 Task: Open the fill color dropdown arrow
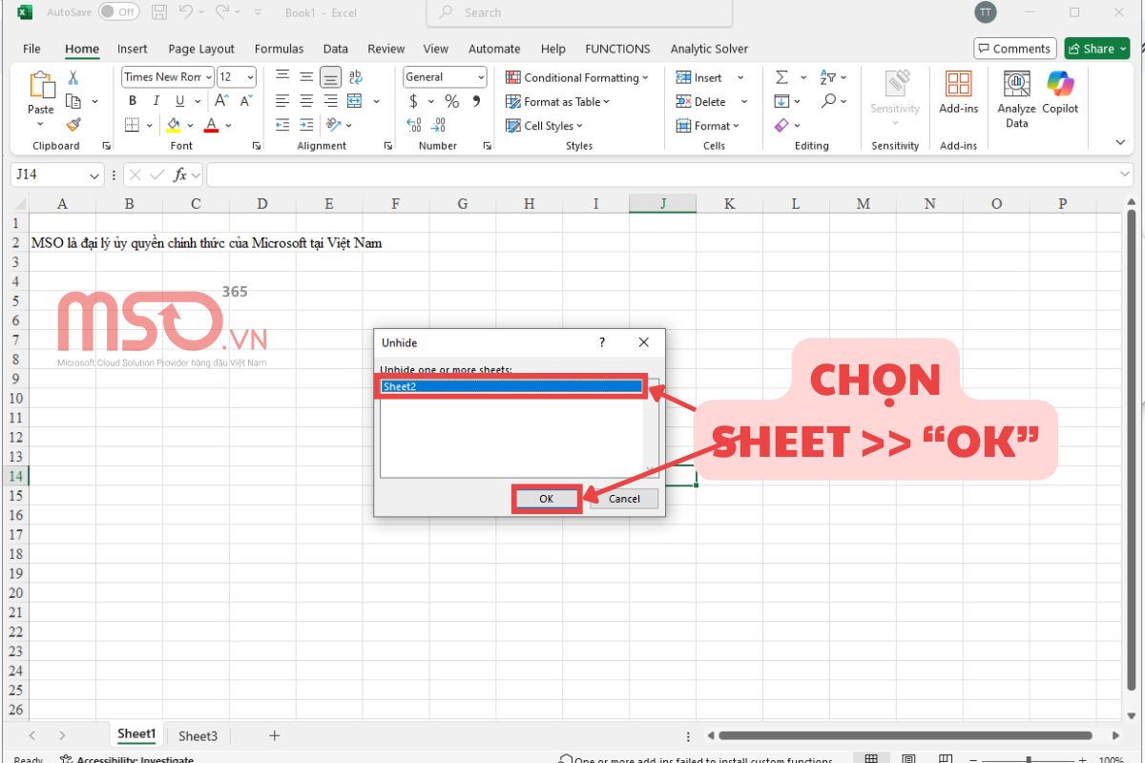191,125
